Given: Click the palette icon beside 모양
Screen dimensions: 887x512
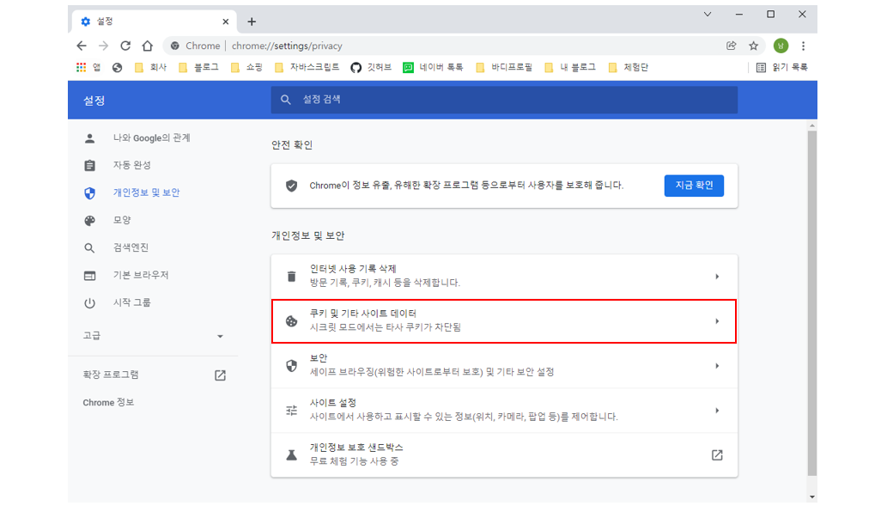Looking at the screenshot, I should tap(89, 221).
